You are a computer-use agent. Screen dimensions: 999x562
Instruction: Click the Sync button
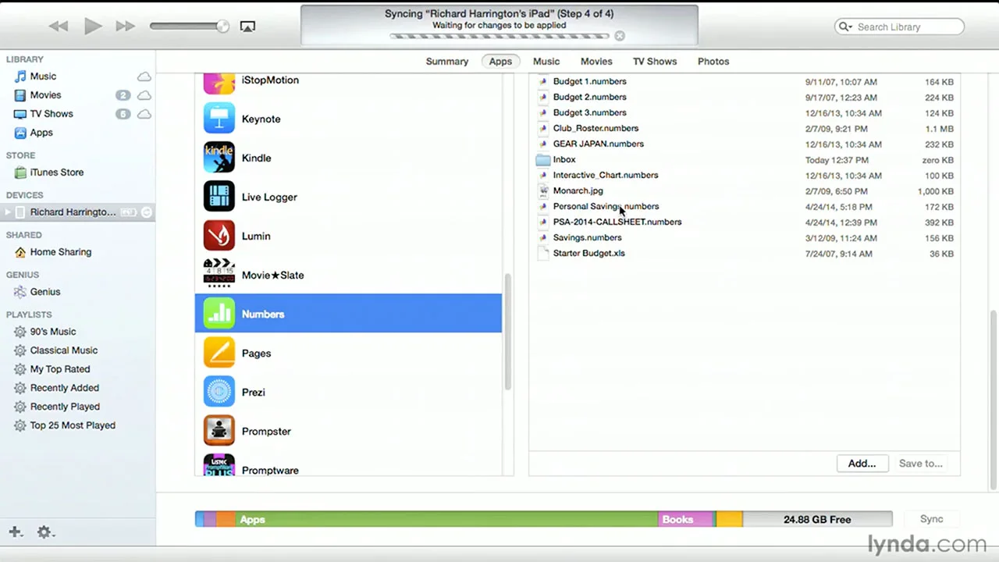point(931,519)
